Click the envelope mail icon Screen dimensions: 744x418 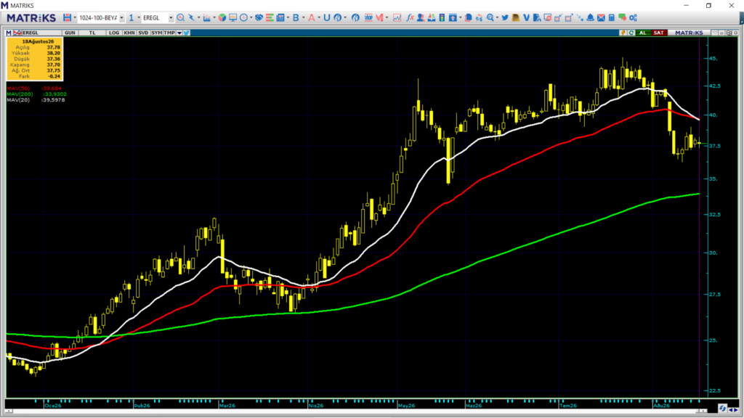coord(601,17)
